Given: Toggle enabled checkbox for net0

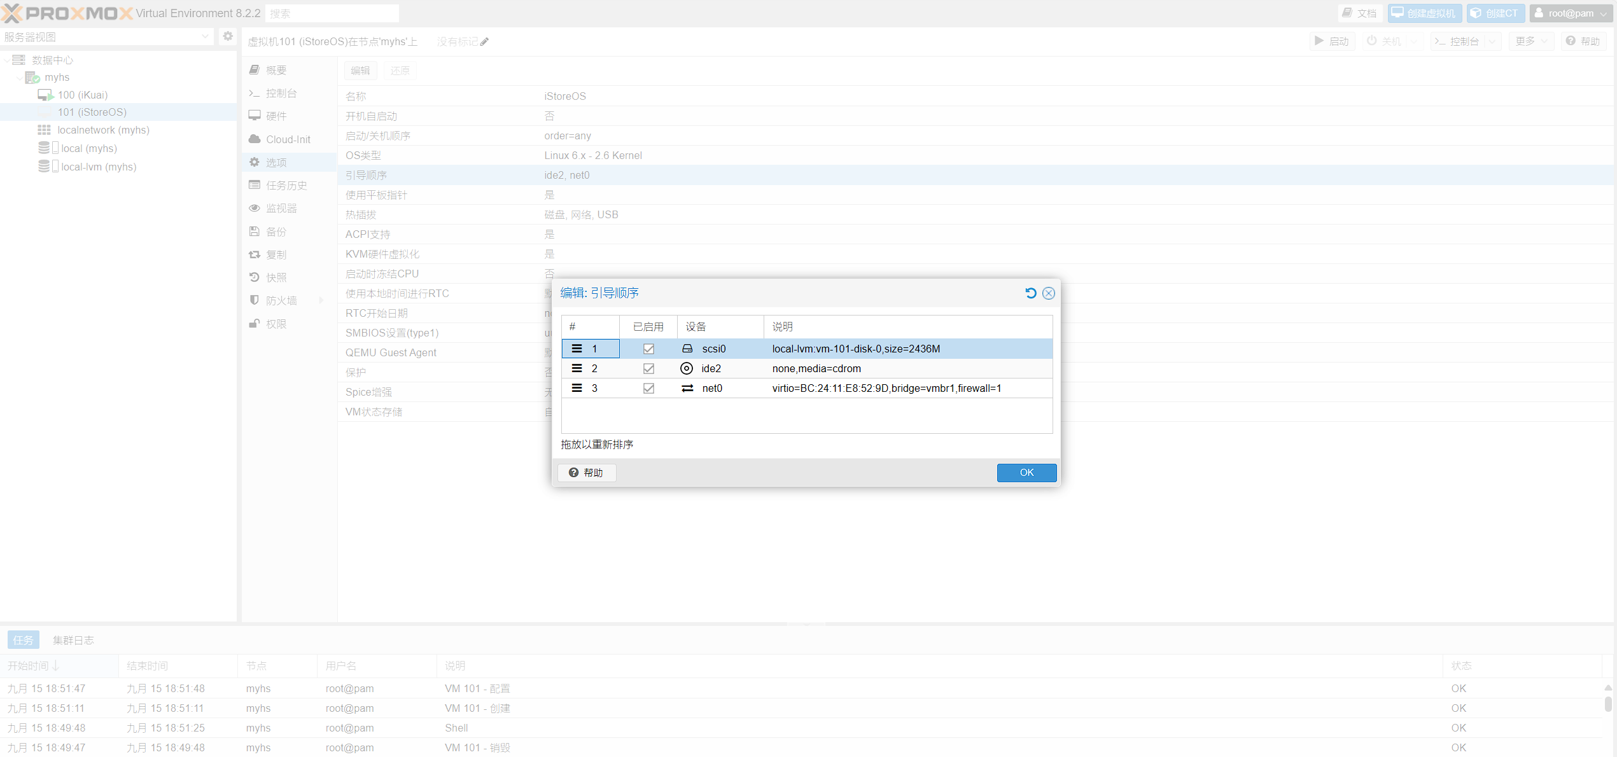Looking at the screenshot, I should (648, 388).
